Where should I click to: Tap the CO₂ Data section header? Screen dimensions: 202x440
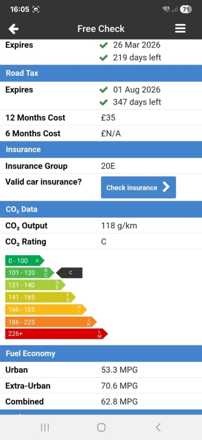click(101, 209)
